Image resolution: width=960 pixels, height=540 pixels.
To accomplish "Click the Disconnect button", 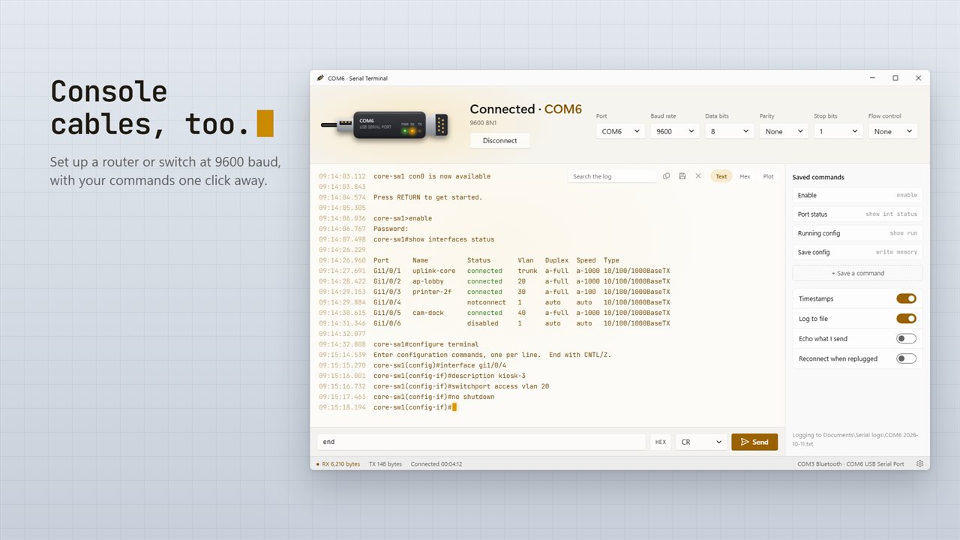I will pos(499,140).
